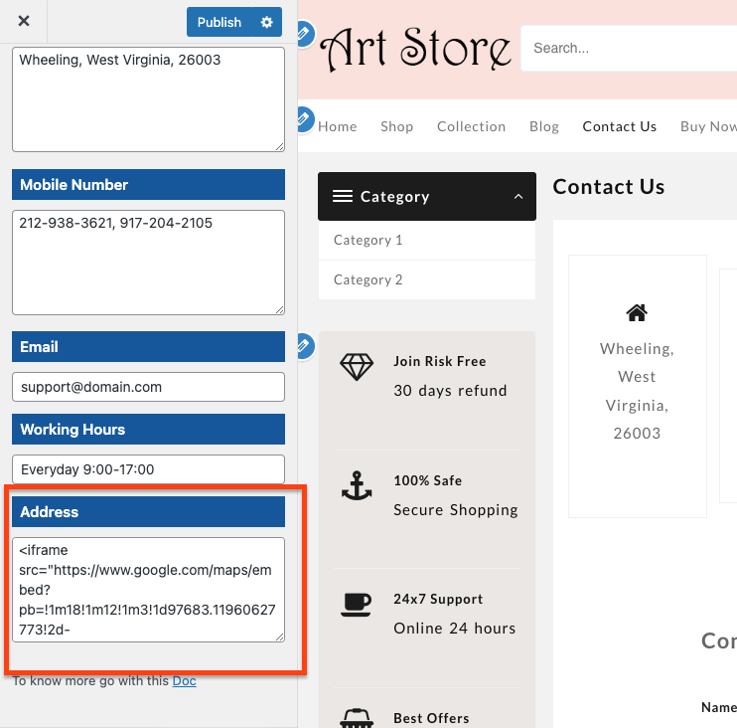Screen dimensions: 737x728
Task: Click the anchor 100% Safe icon
Action: (357, 486)
